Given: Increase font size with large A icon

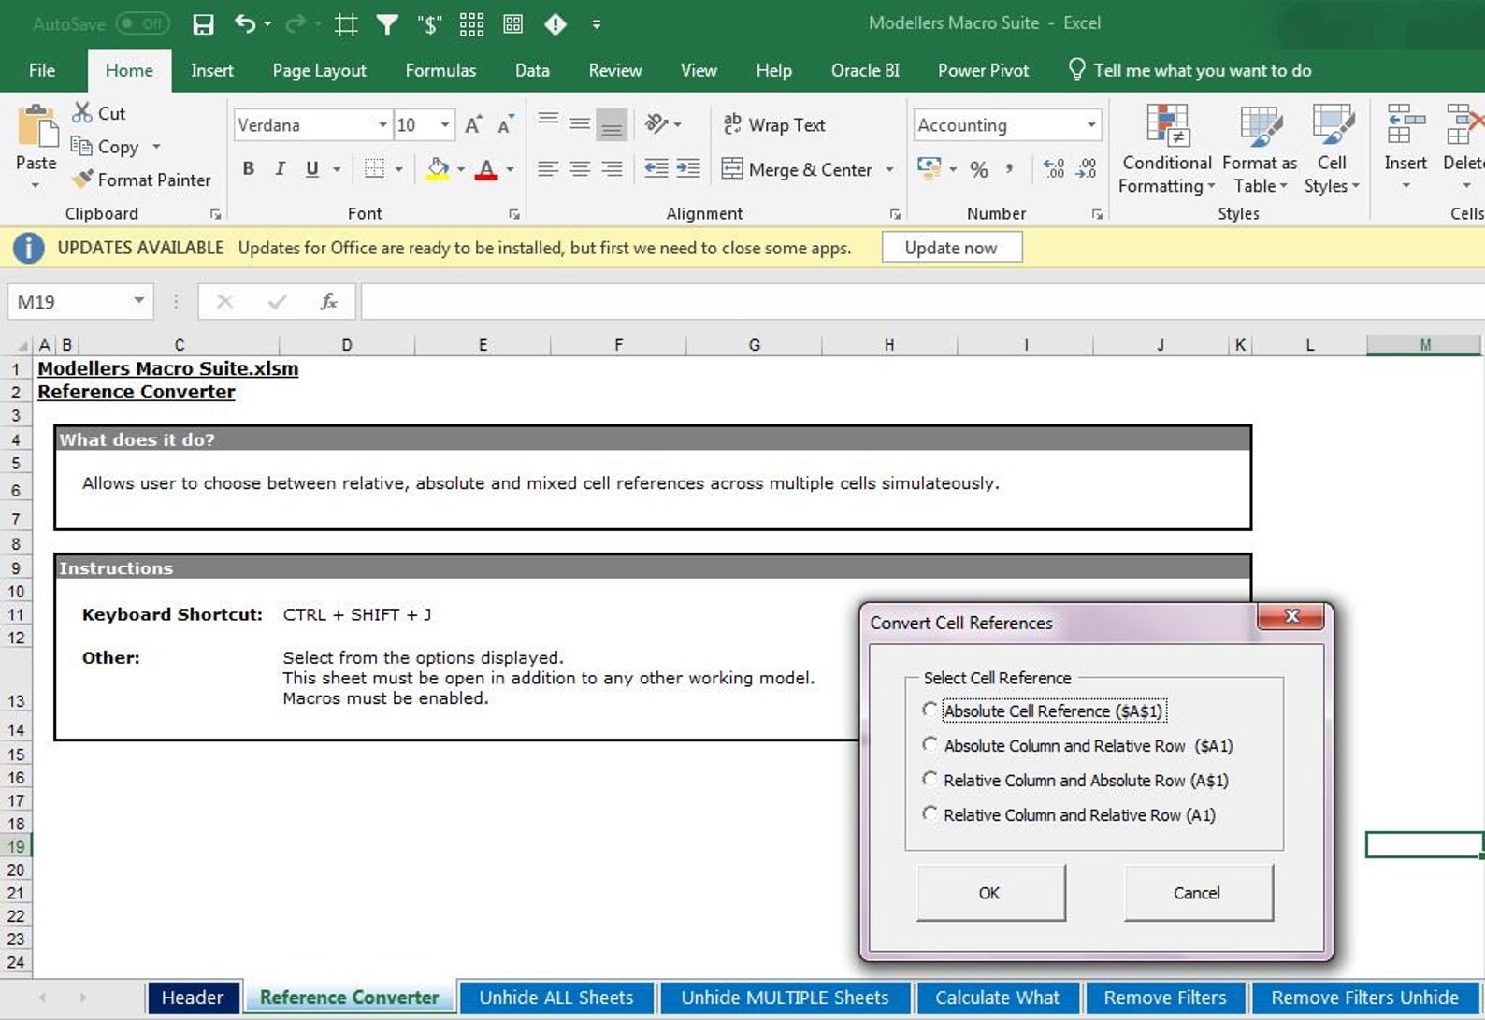Looking at the screenshot, I should coord(474,124).
